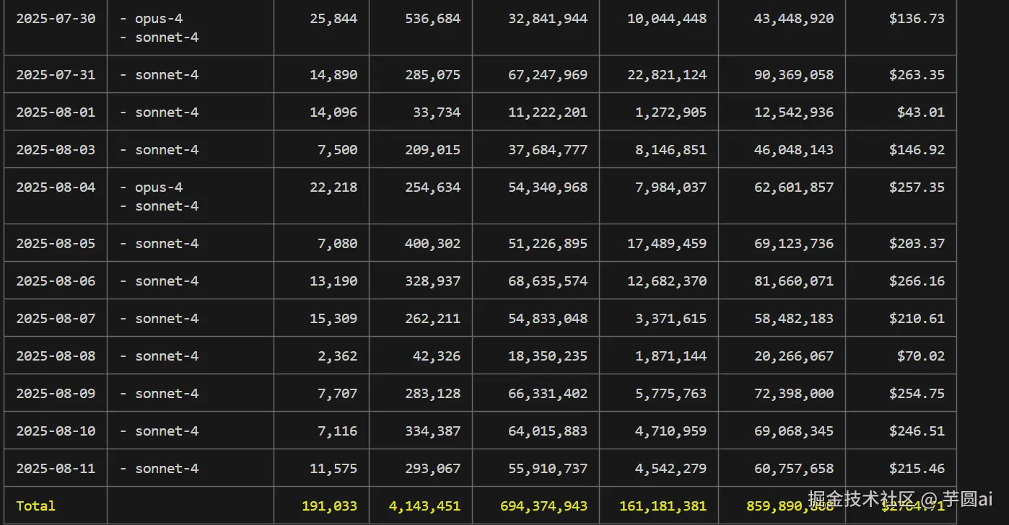Select the 2025-08-06 date cell

click(56, 281)
